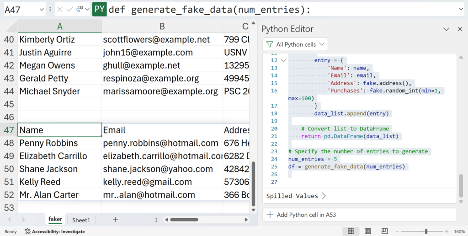Switch to Page Layout view

pos(368,231)
